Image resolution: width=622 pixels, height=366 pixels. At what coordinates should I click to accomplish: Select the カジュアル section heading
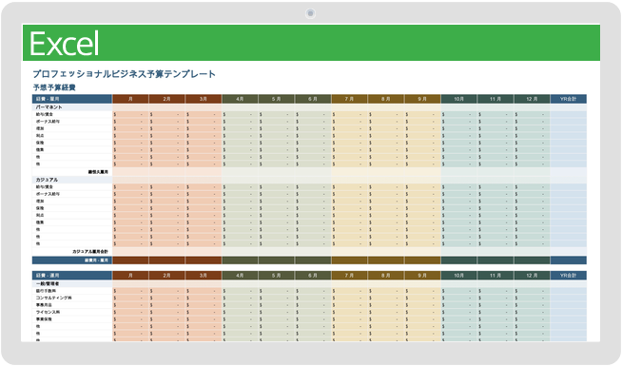click(x=47, y=180)
